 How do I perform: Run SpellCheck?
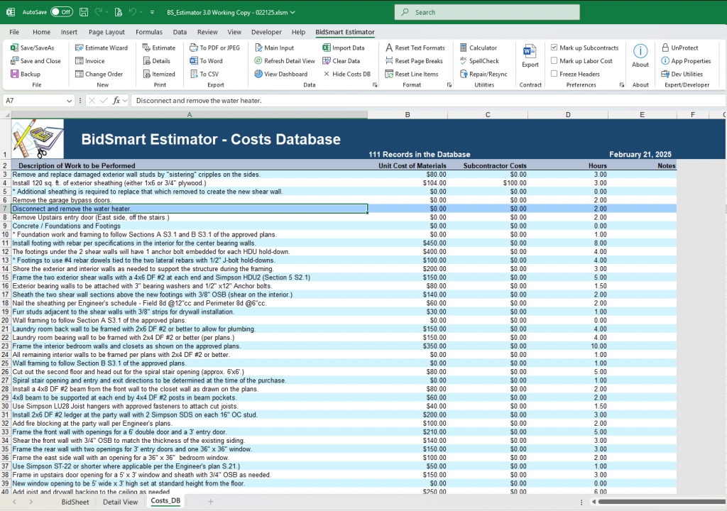pyautogui.click(x=479, y=61)
